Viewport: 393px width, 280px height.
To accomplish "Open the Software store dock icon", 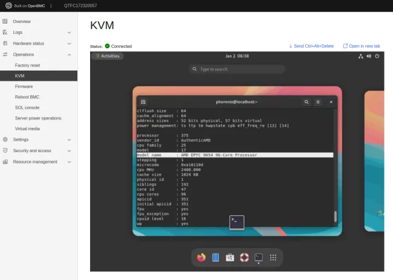I will 230,258.
